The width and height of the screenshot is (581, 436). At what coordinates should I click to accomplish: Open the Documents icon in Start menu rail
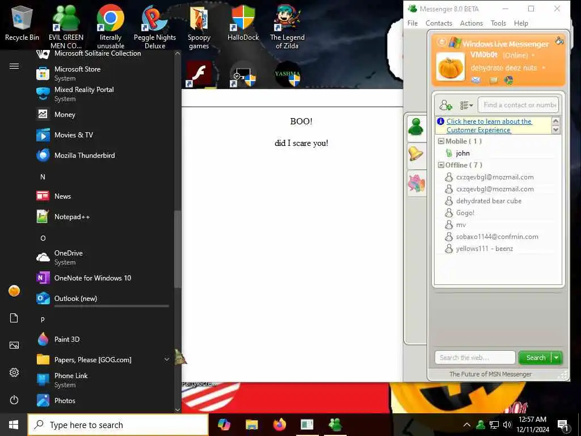coord(14,318)
